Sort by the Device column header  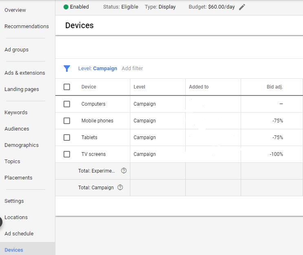click(x=89, y=87)
